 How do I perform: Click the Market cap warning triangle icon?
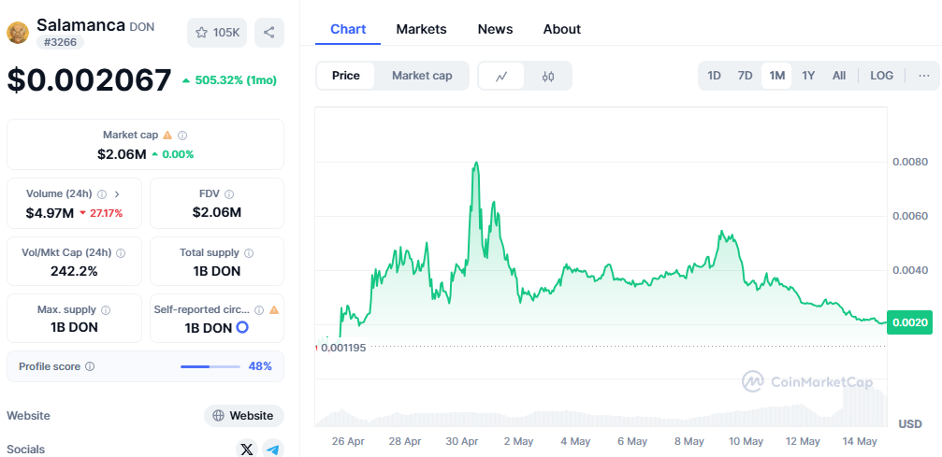(167, 136)
